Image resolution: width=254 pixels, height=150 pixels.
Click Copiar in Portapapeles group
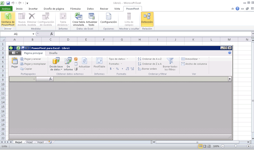click(26, 69)
